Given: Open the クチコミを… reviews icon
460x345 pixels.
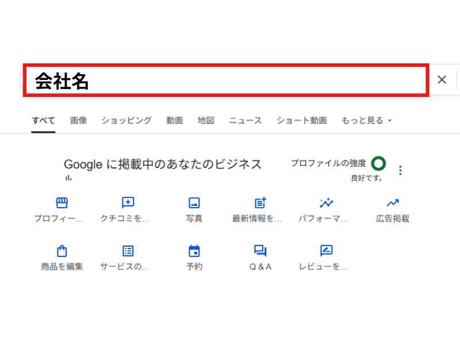Looking at the screenshot, I should click(128, 202).
